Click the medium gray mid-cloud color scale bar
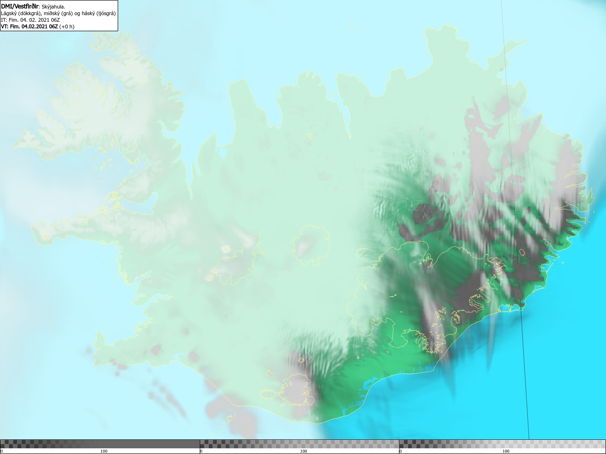This screenshot has height=454, width=606. [x=300, y=444]
